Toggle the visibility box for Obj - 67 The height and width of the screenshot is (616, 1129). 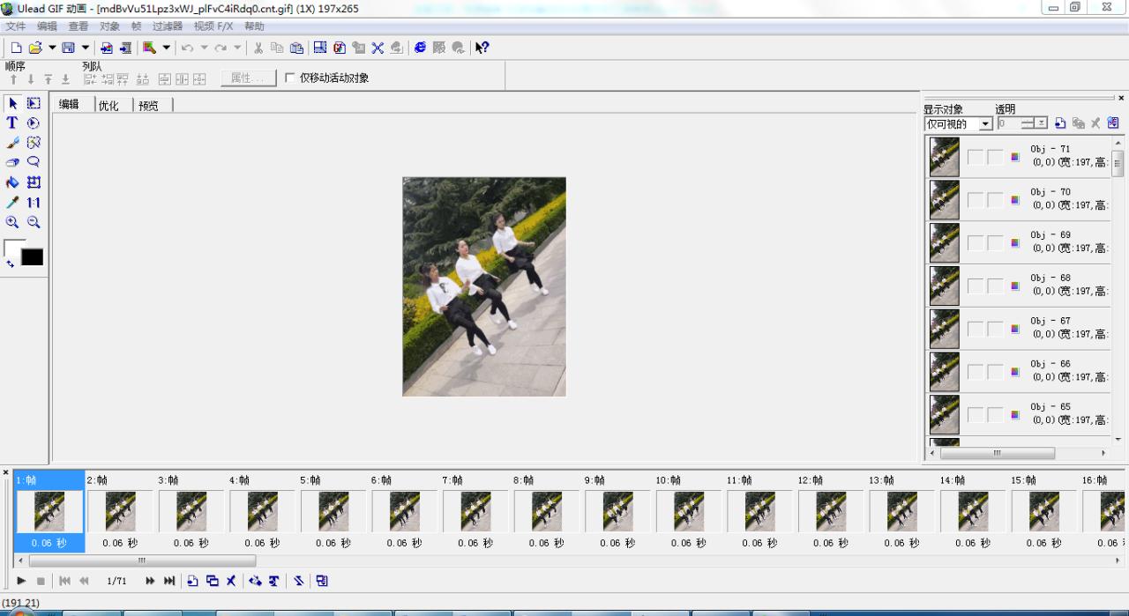[x=976, y=329]
